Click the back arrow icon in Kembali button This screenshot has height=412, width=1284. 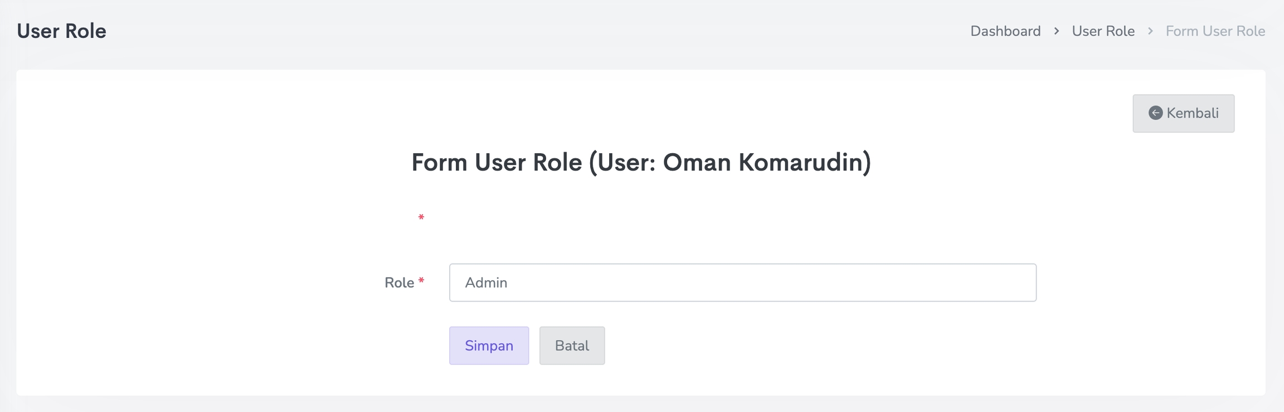pyautogui.click(x=1155, y=113)
